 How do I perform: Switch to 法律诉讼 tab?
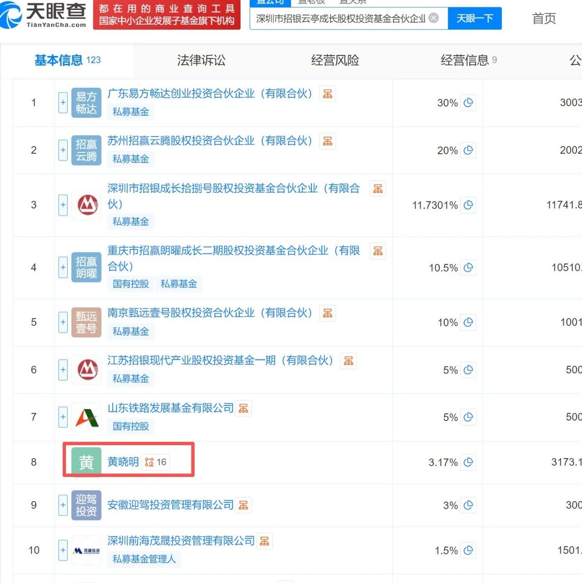(201, 60)
